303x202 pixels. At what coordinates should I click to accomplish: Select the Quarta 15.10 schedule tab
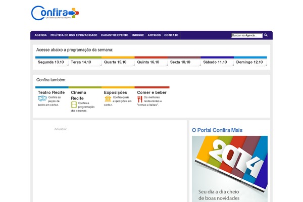tap(118, 62)
